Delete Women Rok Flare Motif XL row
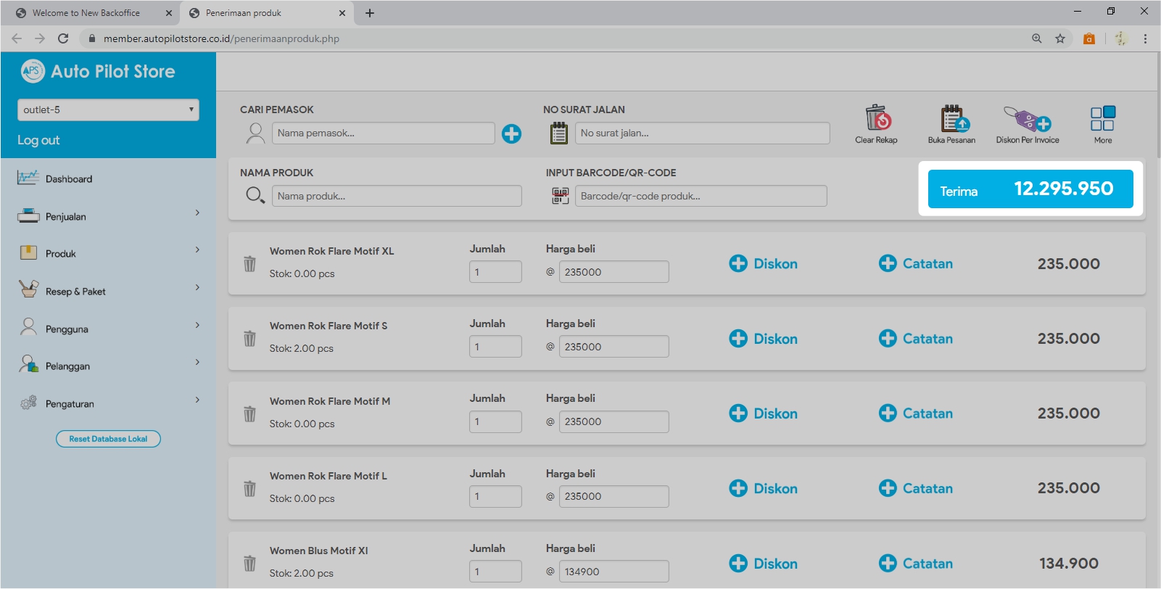Image resolution: width=1161 pixels, height=589 pixels. click(x=249, y=264)
